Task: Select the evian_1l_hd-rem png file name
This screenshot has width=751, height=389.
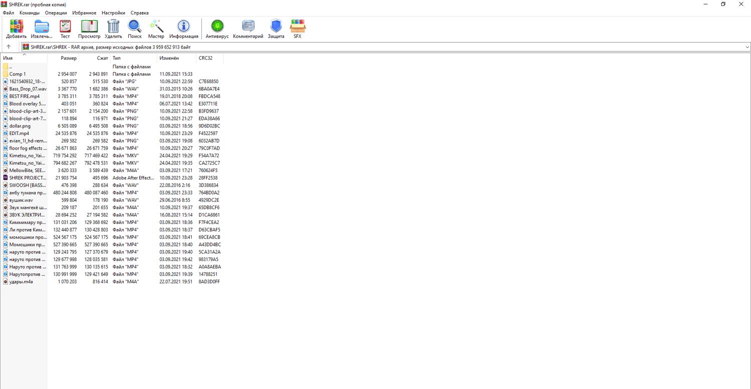Action: click(x=28, y=140)
